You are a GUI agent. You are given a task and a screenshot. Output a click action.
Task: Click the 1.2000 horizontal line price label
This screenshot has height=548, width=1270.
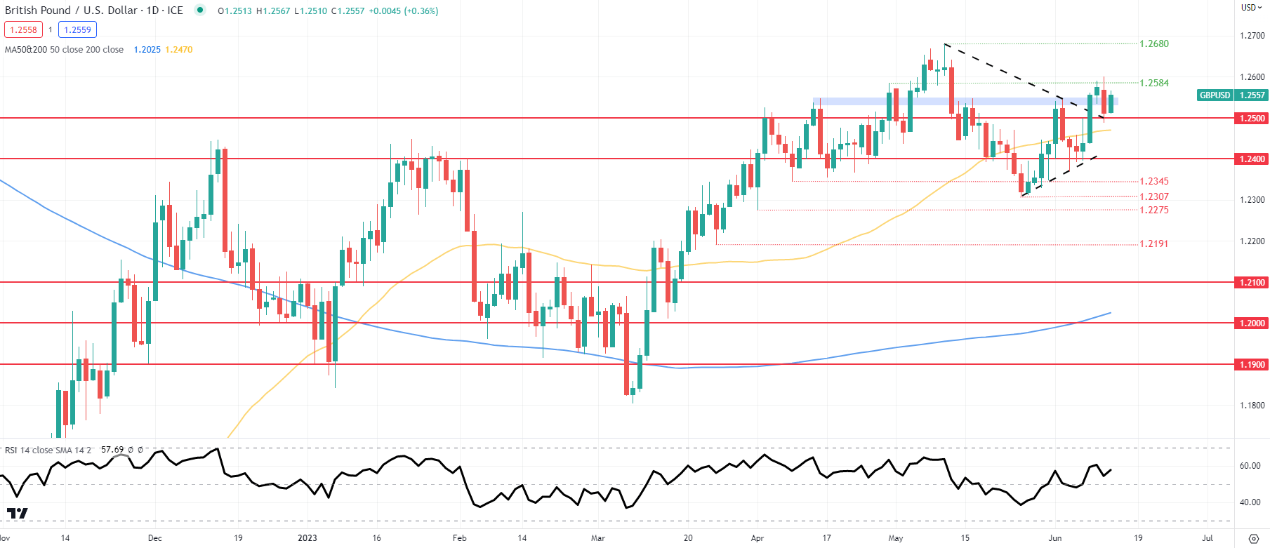pos(1252,323)
